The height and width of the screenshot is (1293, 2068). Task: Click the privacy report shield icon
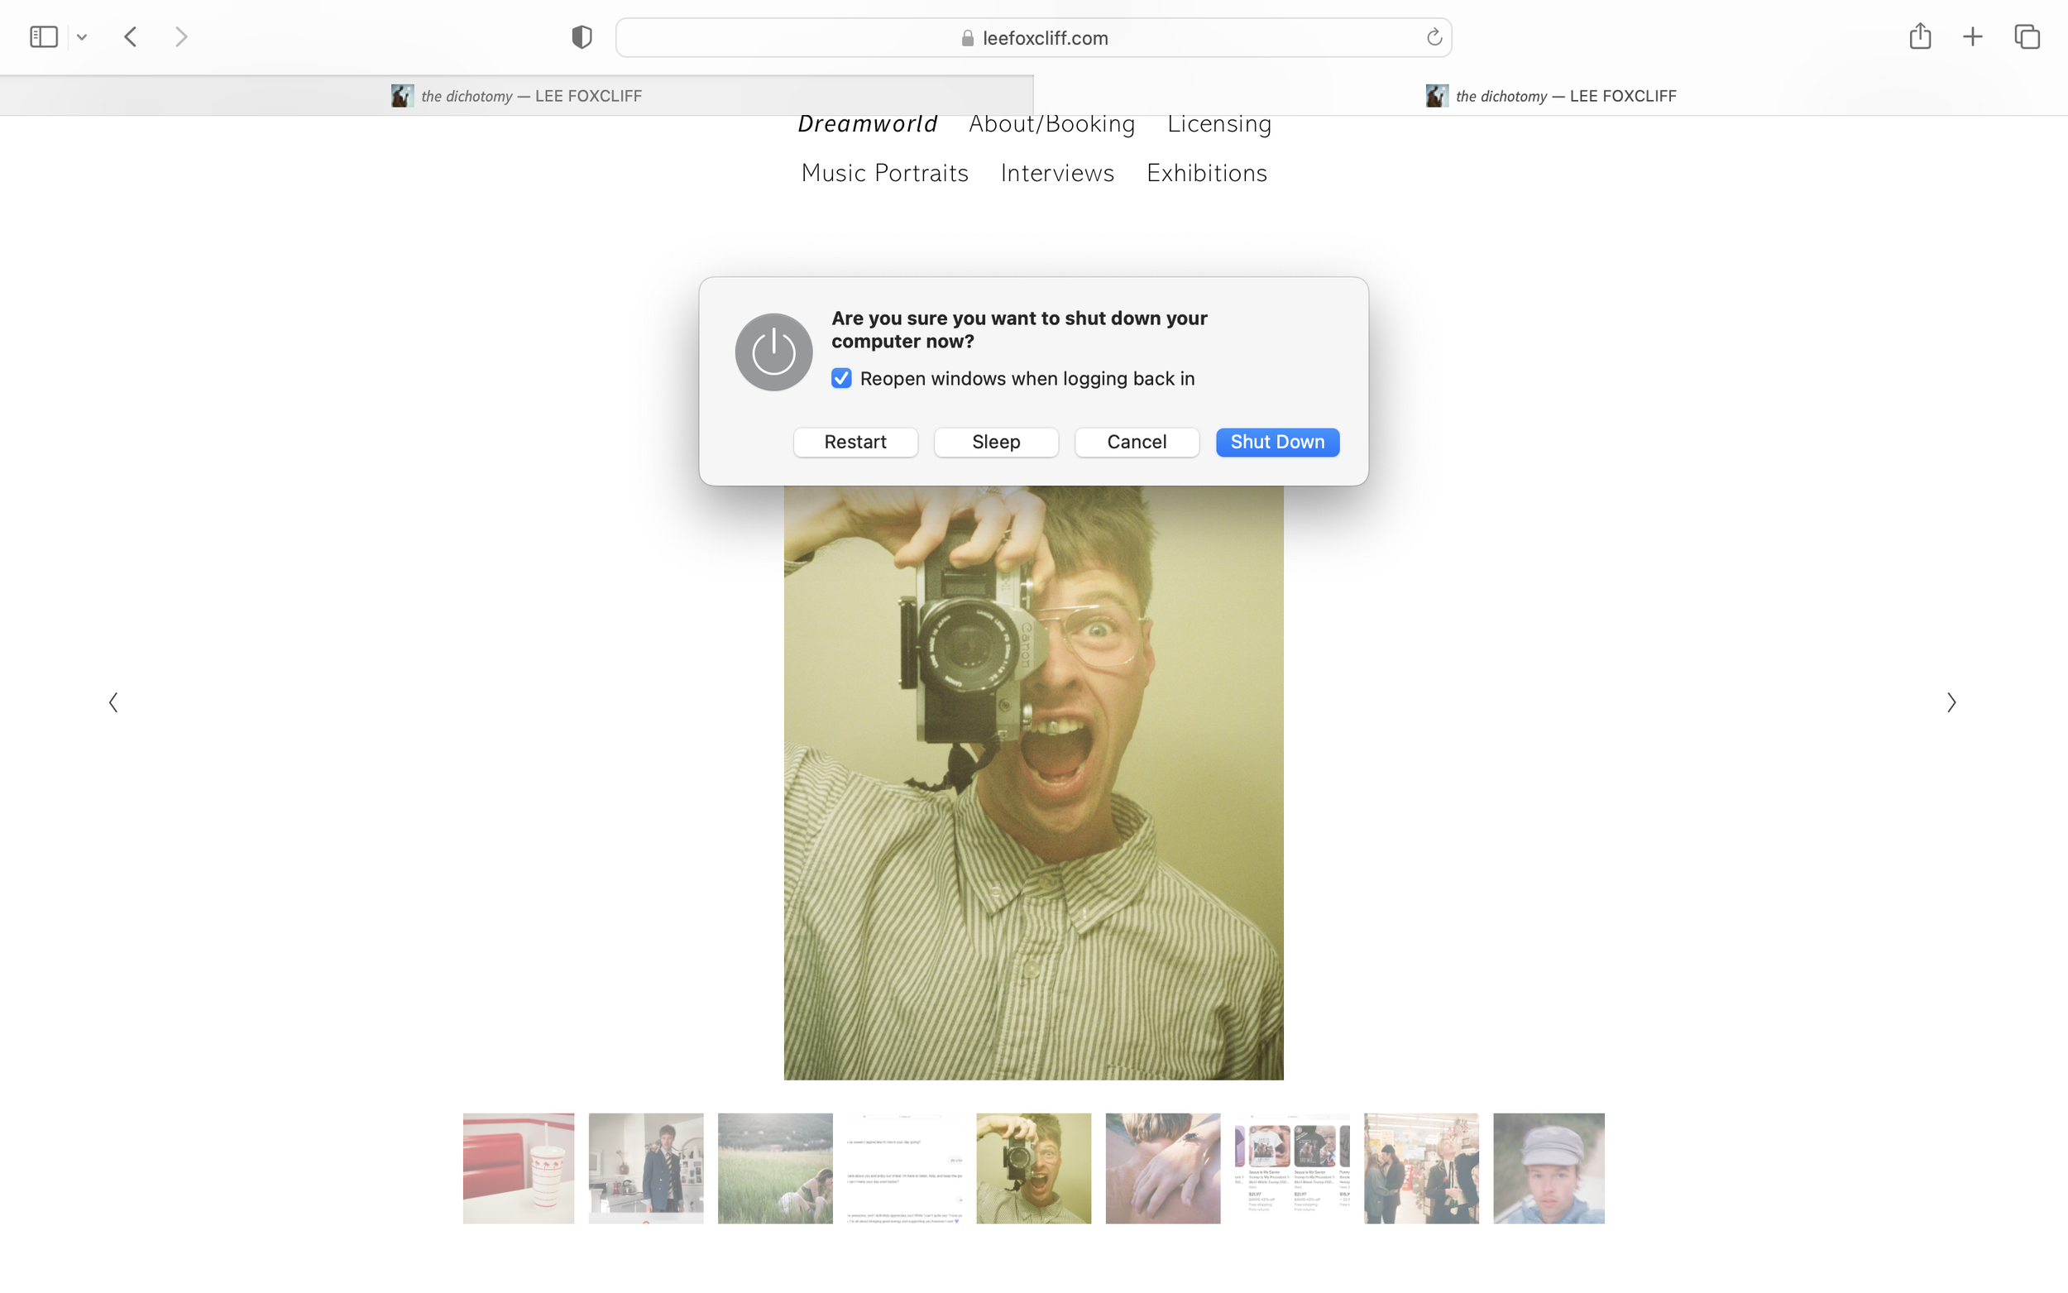tap(582, 36)
